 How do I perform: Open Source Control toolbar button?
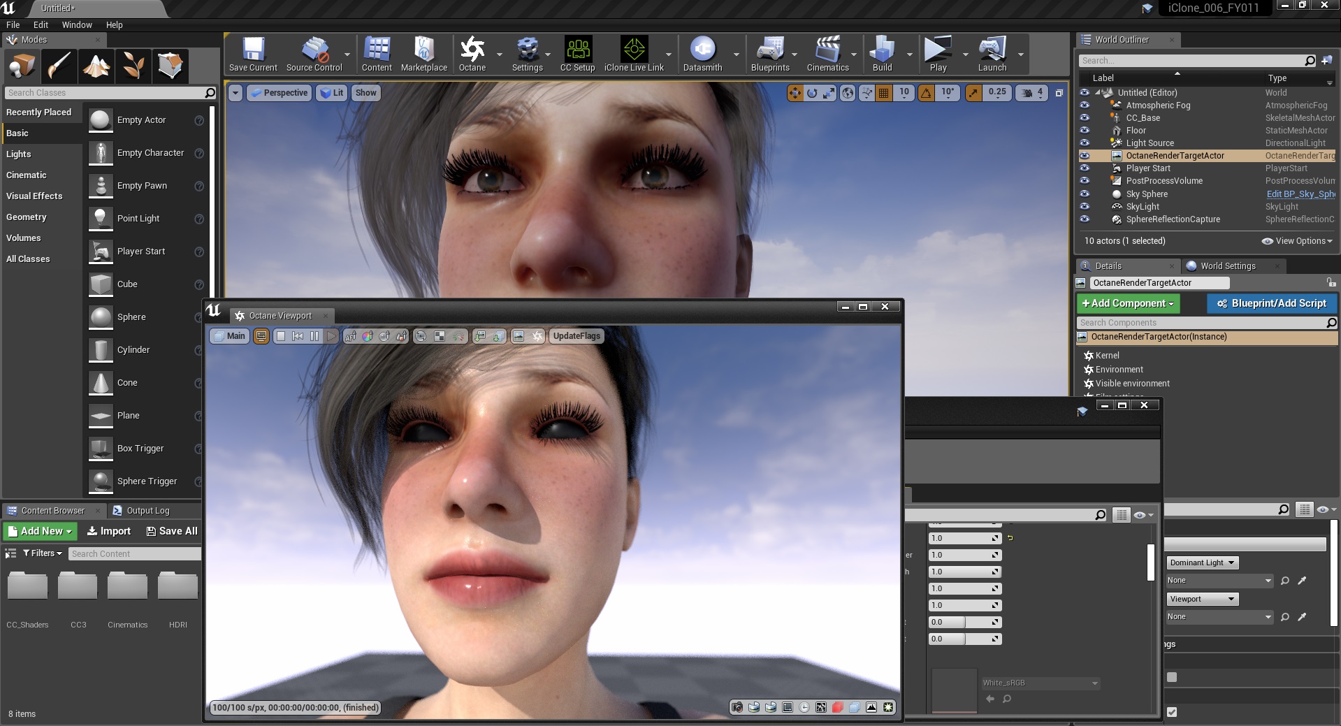pyautogui.click(x=314, y=55)
